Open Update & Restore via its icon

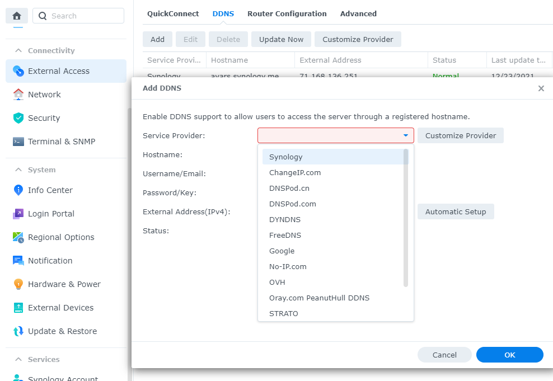point(18,331)
